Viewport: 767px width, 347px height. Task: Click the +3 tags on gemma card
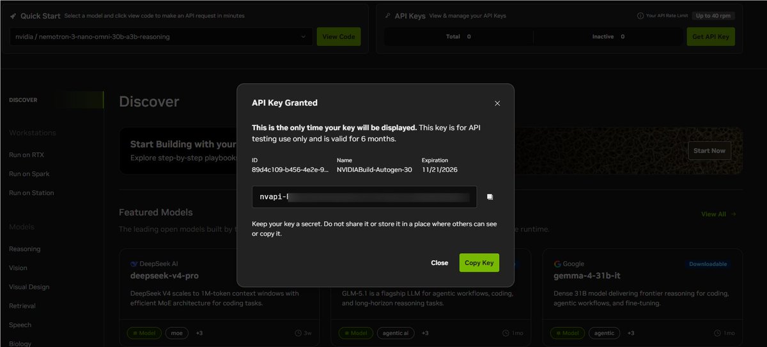(x=630, y=333)
